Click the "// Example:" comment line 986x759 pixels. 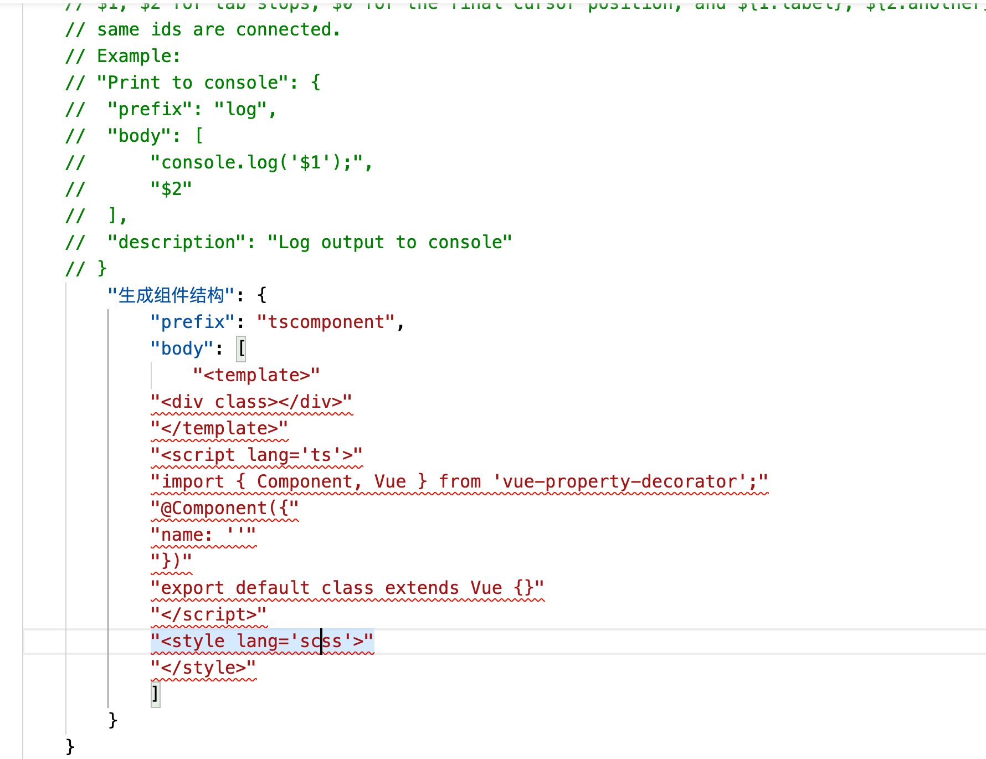pos(122,56)
